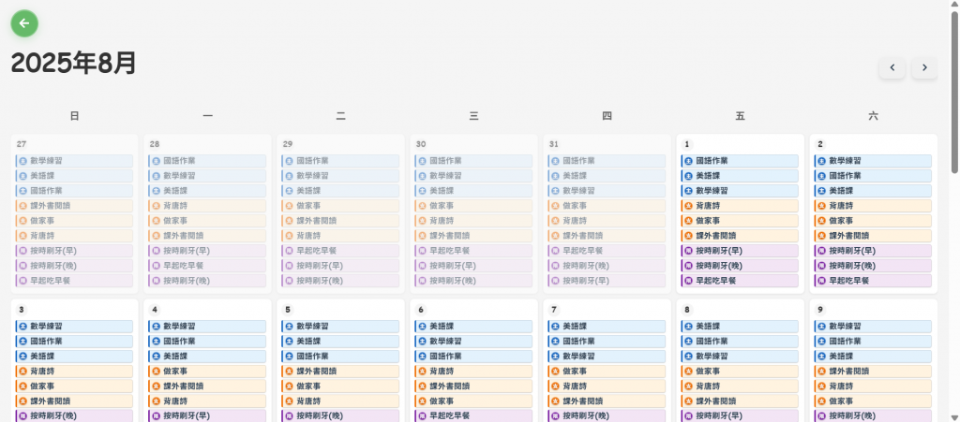Select 課外書閱讀 on August 5
This screenshot has width=960, height=422.
click(x=340, y=371)
